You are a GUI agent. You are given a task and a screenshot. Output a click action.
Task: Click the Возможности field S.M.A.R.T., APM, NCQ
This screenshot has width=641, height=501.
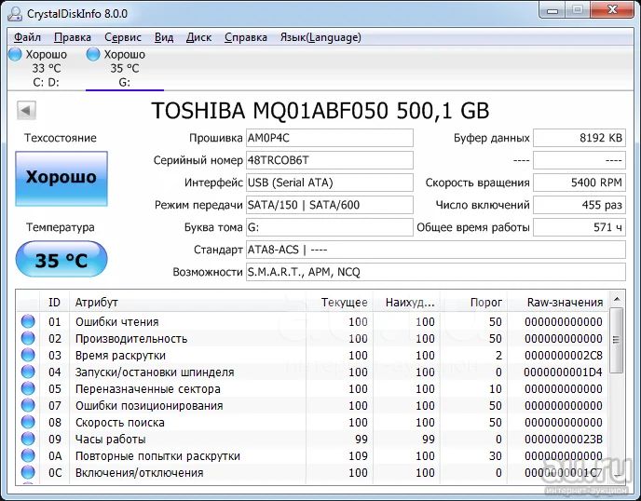(436, 272)
